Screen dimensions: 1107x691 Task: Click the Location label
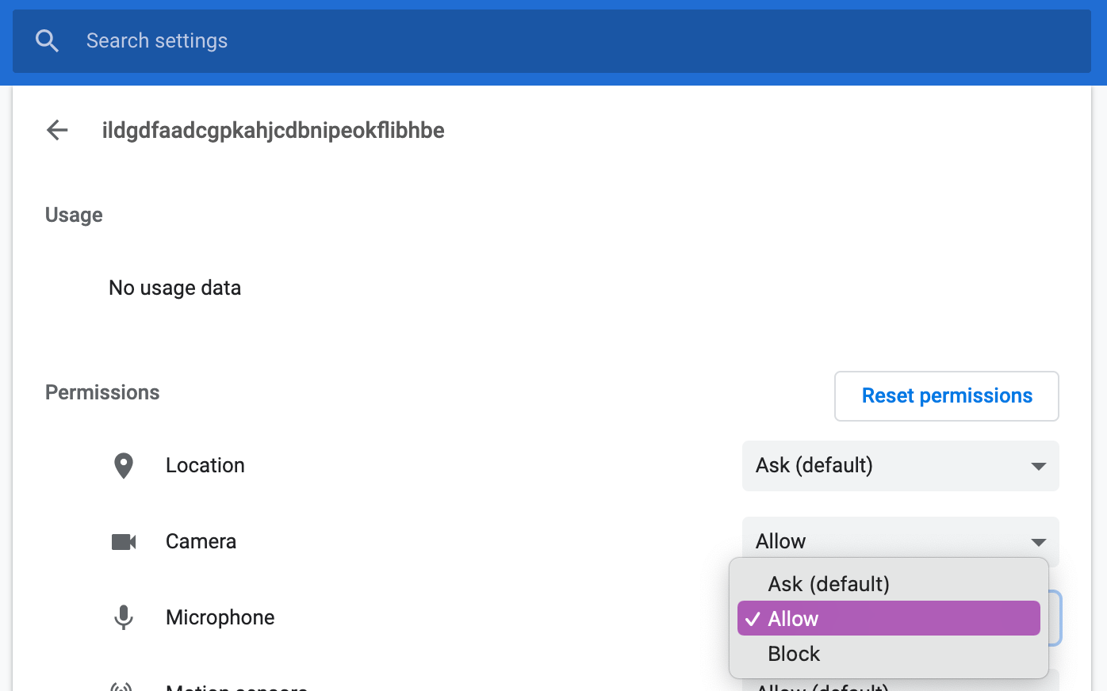click(205, 465)
